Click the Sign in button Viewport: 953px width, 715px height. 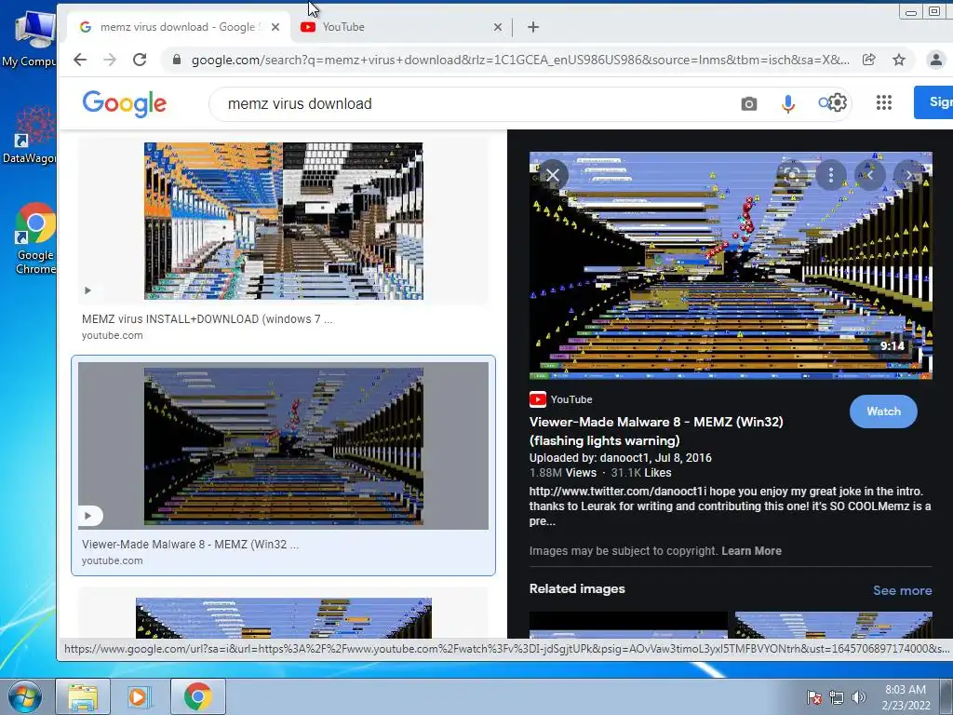934,102
